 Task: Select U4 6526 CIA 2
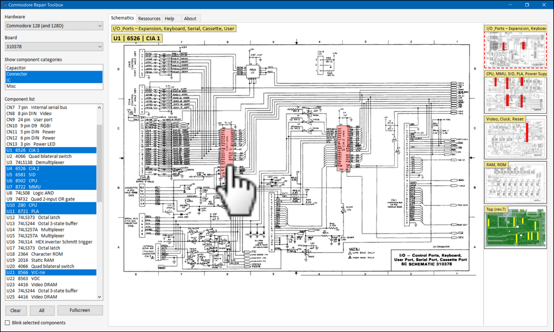[51, 168]
